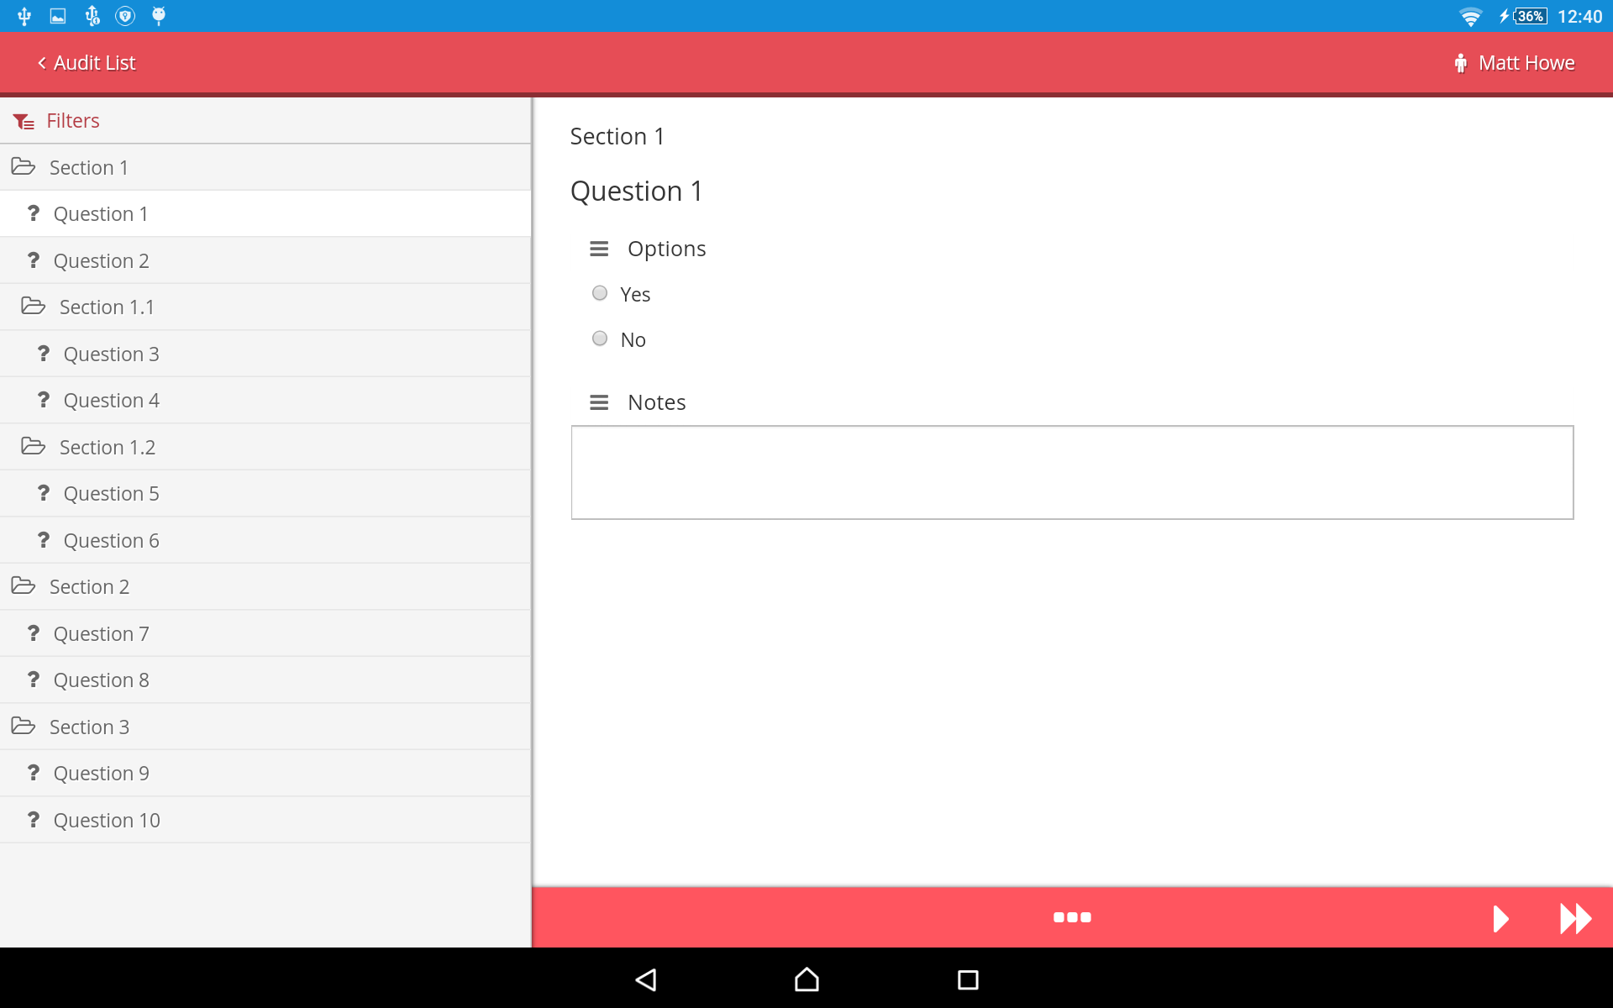Click the Question 1 heading title
Image resolution: width=1613 pixels, height=1008 pixels.
pos(637,191)
